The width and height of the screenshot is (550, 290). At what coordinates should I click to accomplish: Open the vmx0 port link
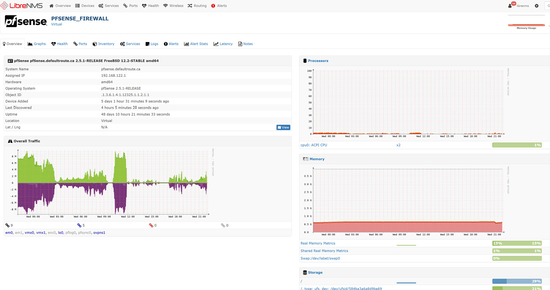click(29, 233)
